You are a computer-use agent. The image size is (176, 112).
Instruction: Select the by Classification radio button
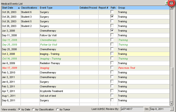[x=33, y=109]
